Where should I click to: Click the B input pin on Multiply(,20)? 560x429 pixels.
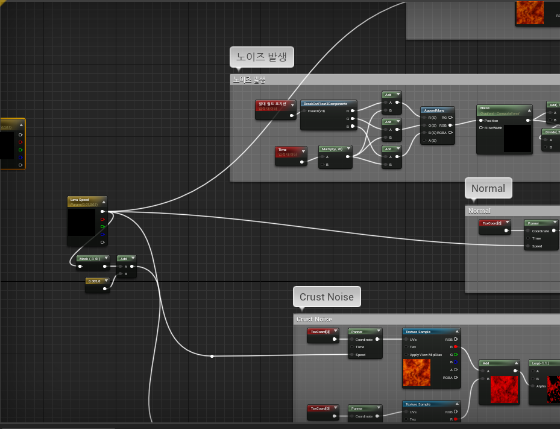[322, 165]
